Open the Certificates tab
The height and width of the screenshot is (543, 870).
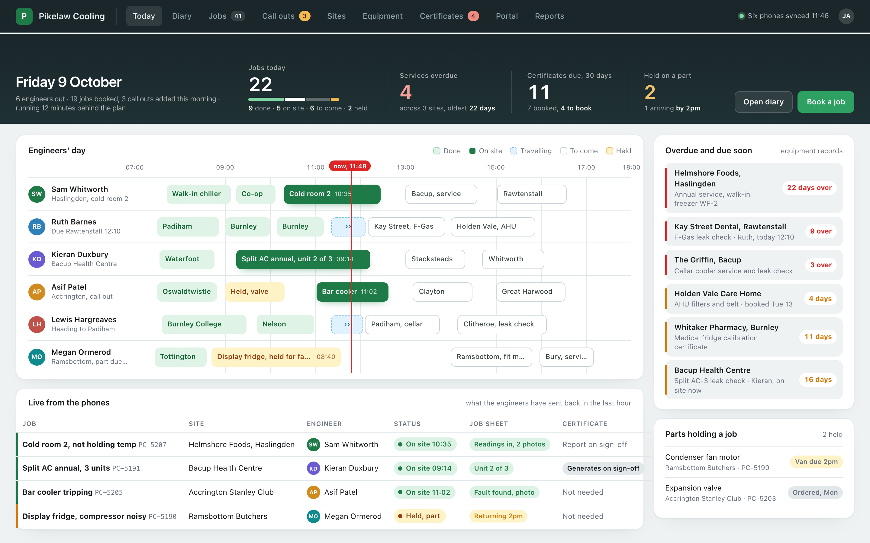coord(449,16)
